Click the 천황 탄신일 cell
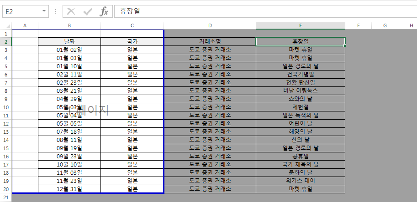Image resolution: width=417 pixels, height=202 pixels. (x=301, y=83)
